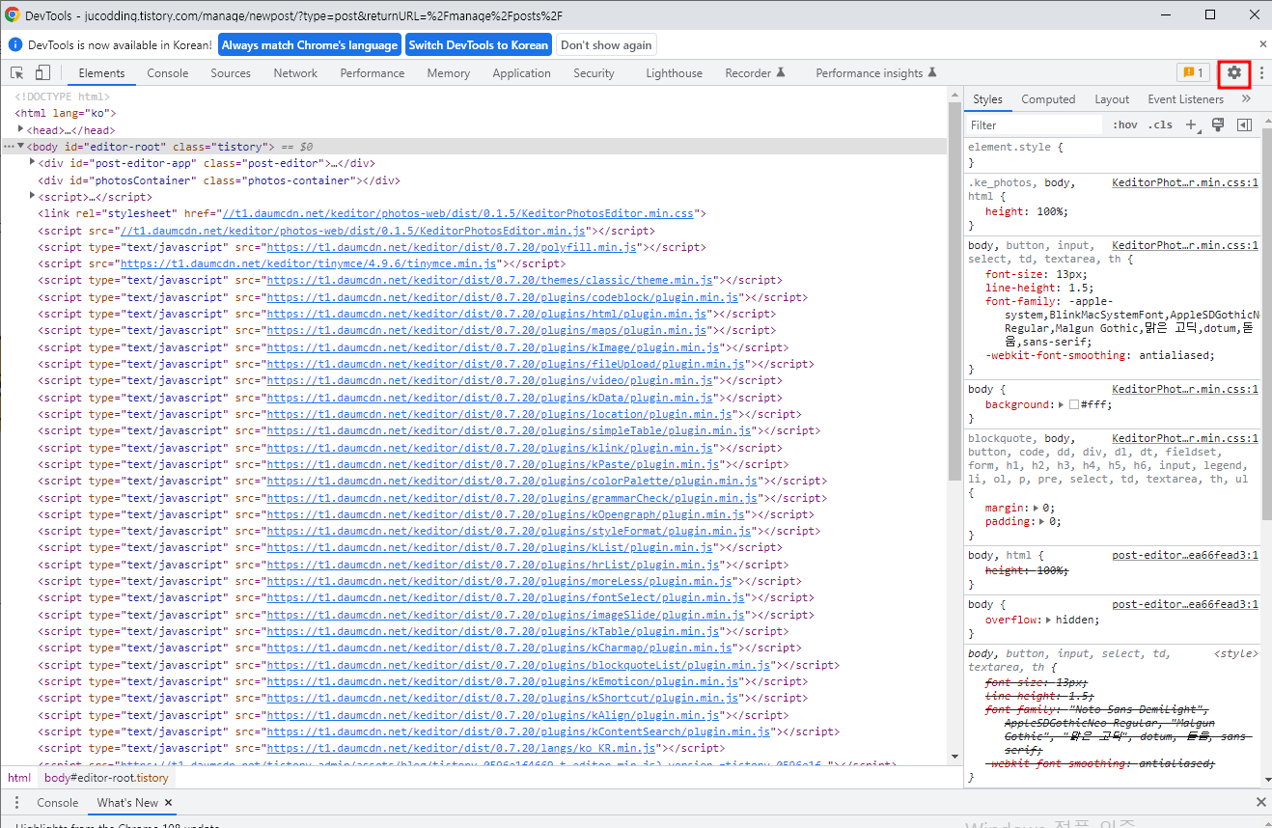Select html in the breadcrumb bar

[x=19, y=778]
